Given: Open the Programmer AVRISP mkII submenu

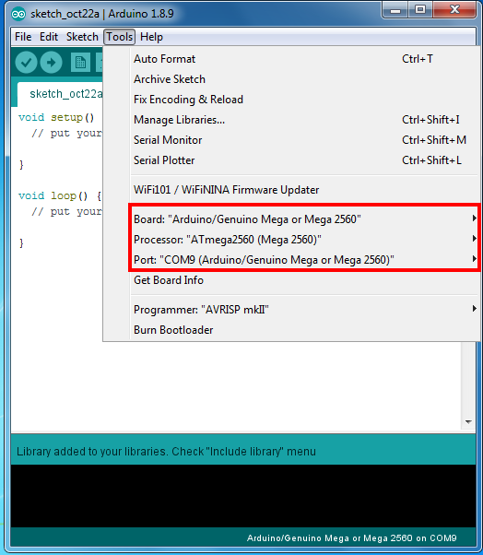Looking at the screenshot, I should tap(305, 310).
